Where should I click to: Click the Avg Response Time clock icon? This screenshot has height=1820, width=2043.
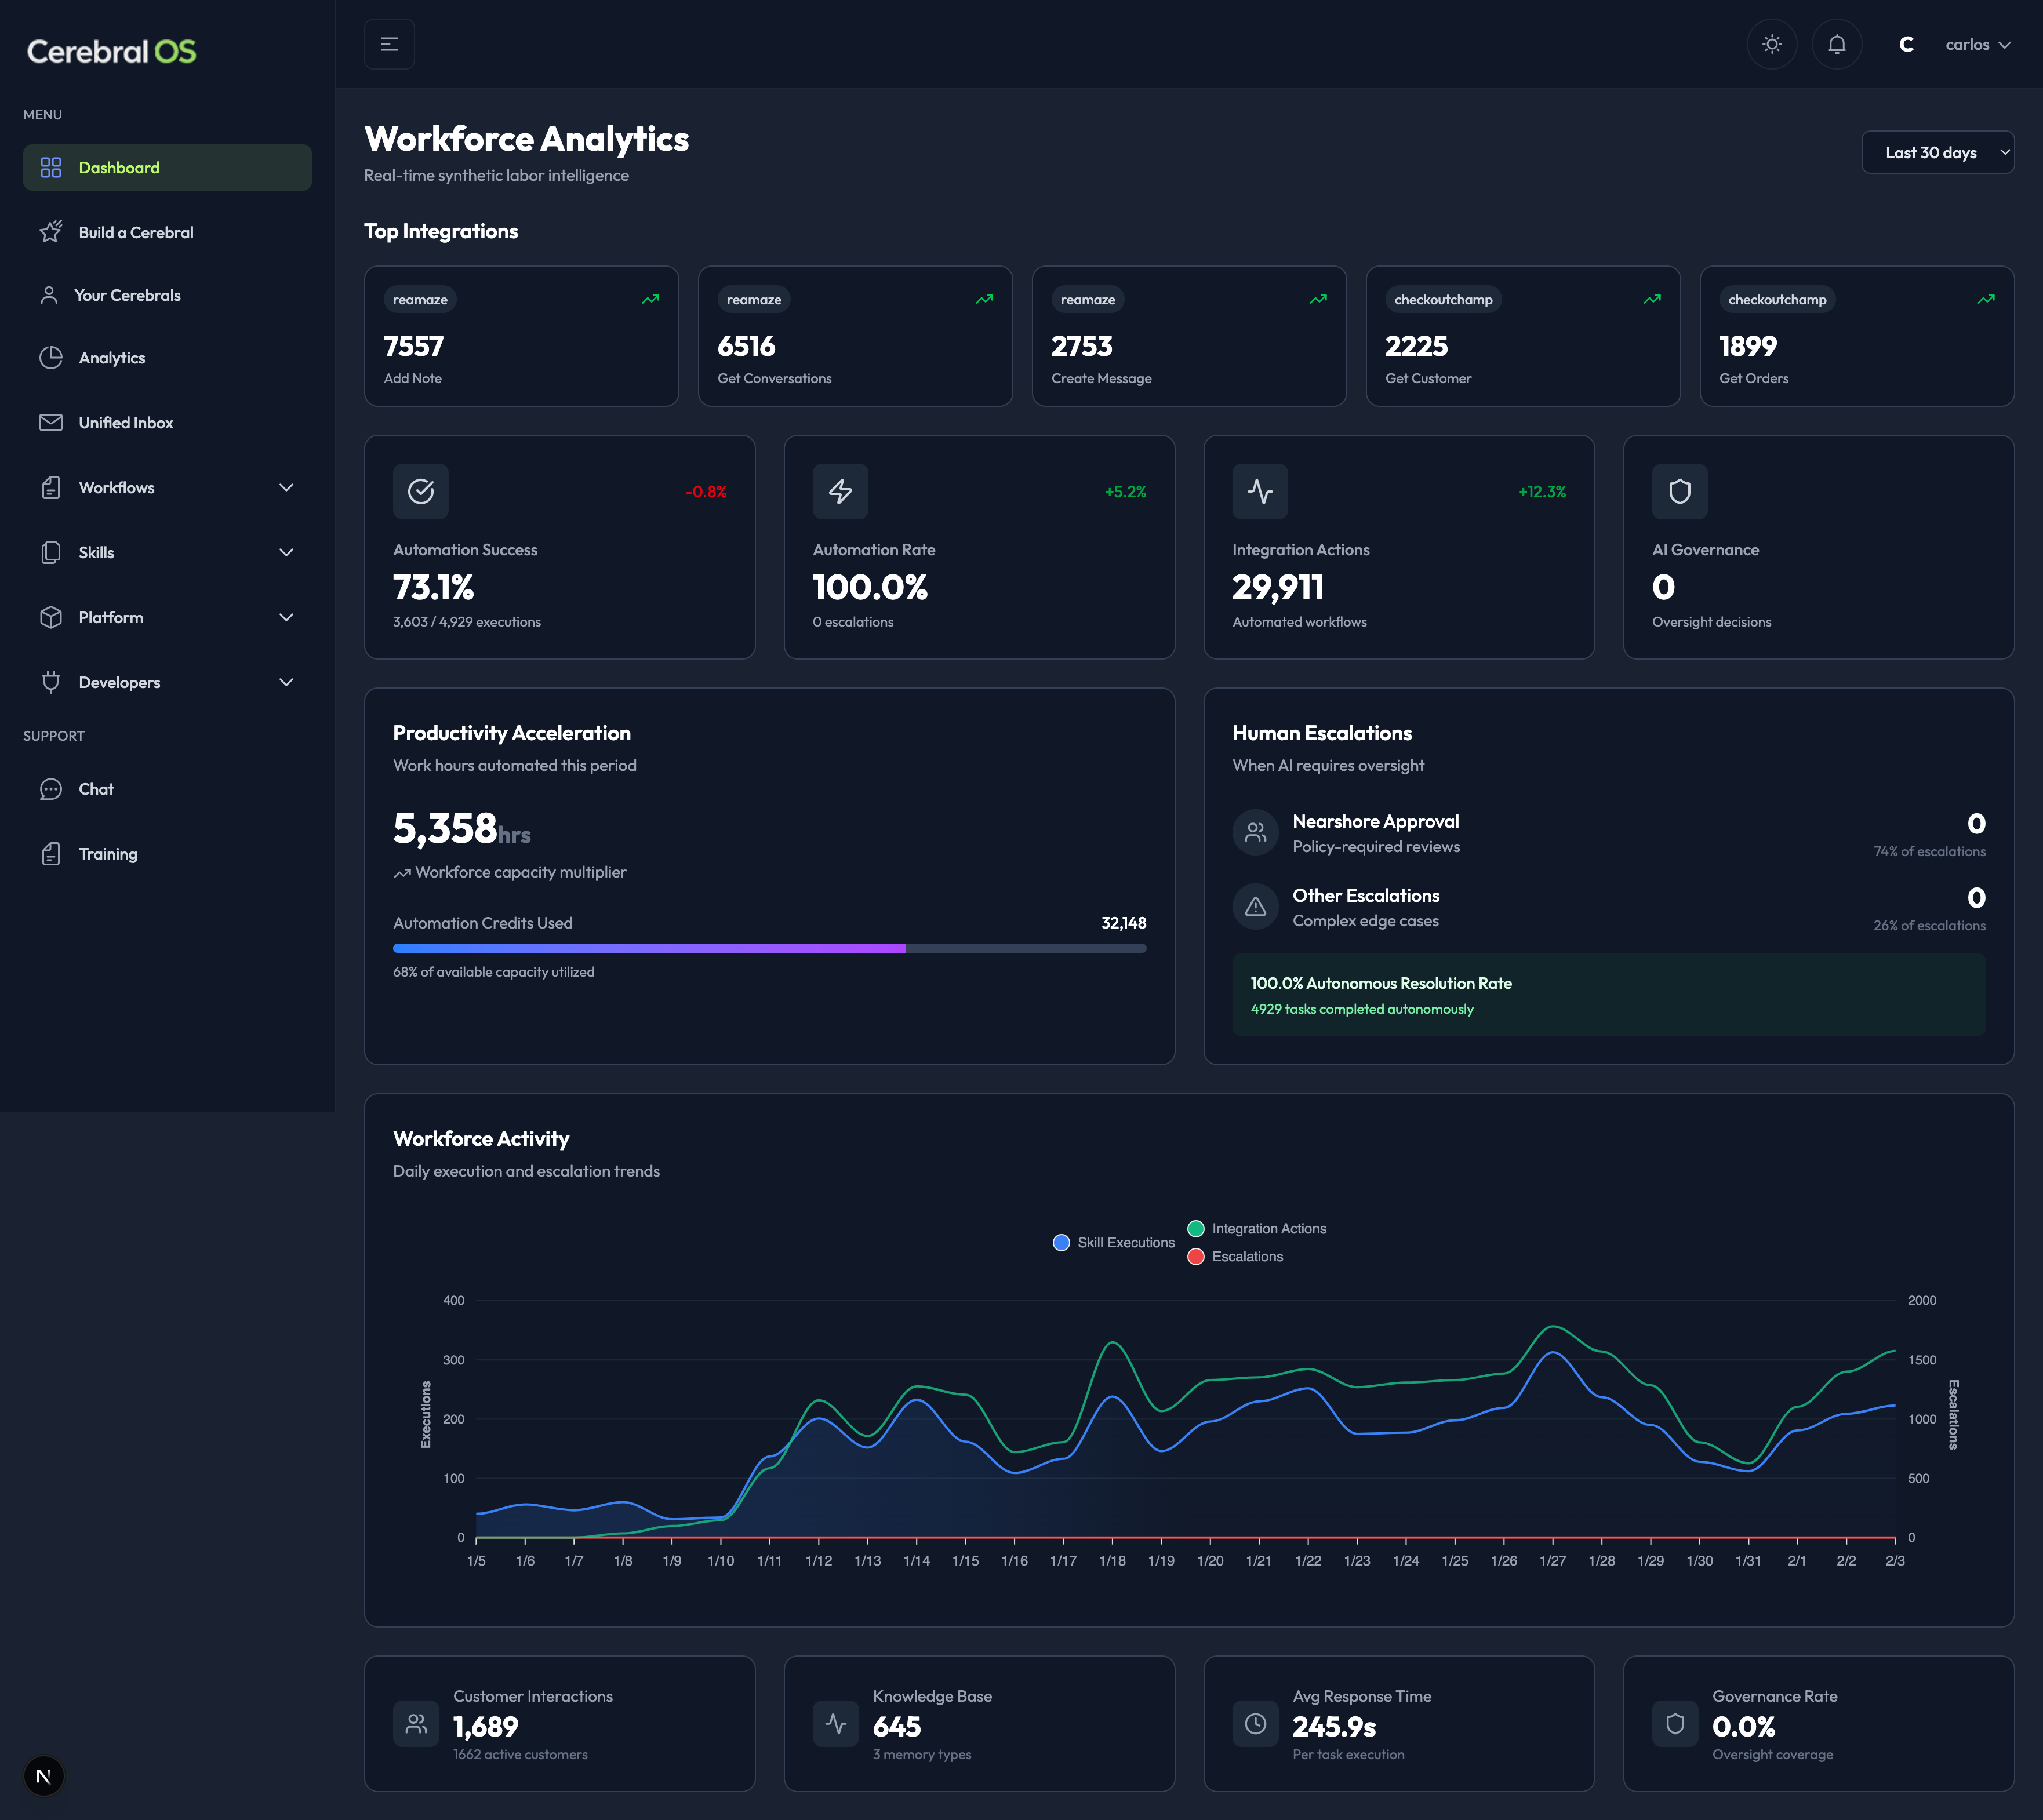(x=1255, y=1723)
